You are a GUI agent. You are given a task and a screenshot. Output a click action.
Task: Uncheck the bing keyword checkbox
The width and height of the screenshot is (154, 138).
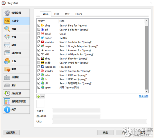[39, 25]
